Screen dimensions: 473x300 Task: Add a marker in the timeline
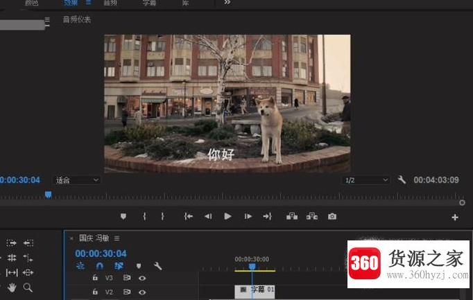click(139, 265)
